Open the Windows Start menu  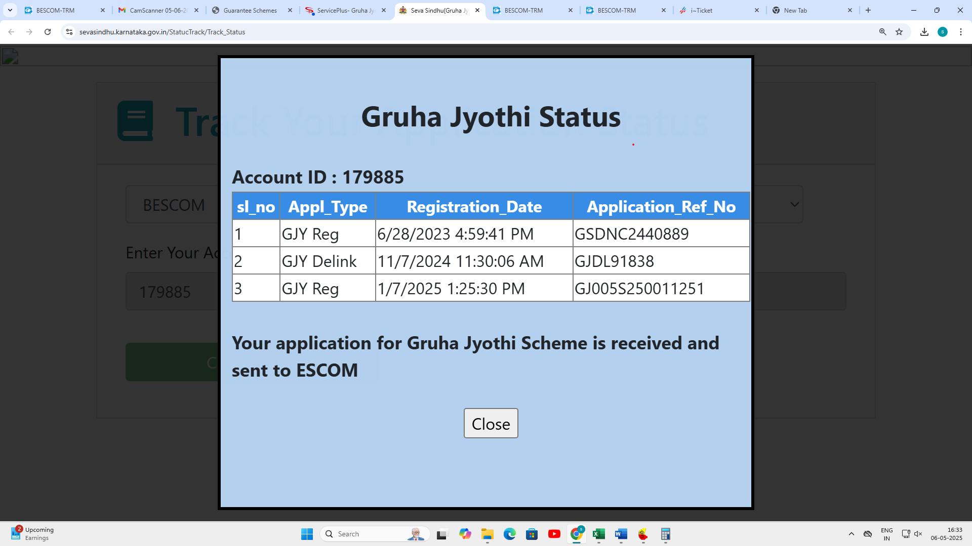pyautogui.click(x=307, y=534)
